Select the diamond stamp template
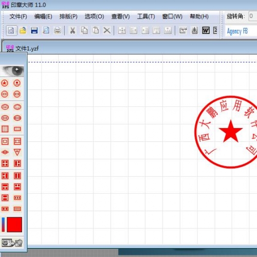 (x=5, y=152)
